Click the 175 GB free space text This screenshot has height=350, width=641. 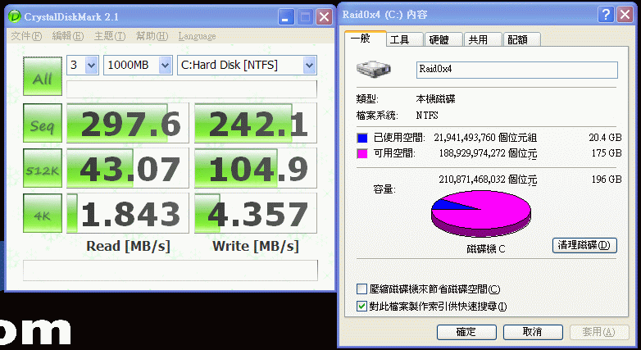click(x=607, y=154)
